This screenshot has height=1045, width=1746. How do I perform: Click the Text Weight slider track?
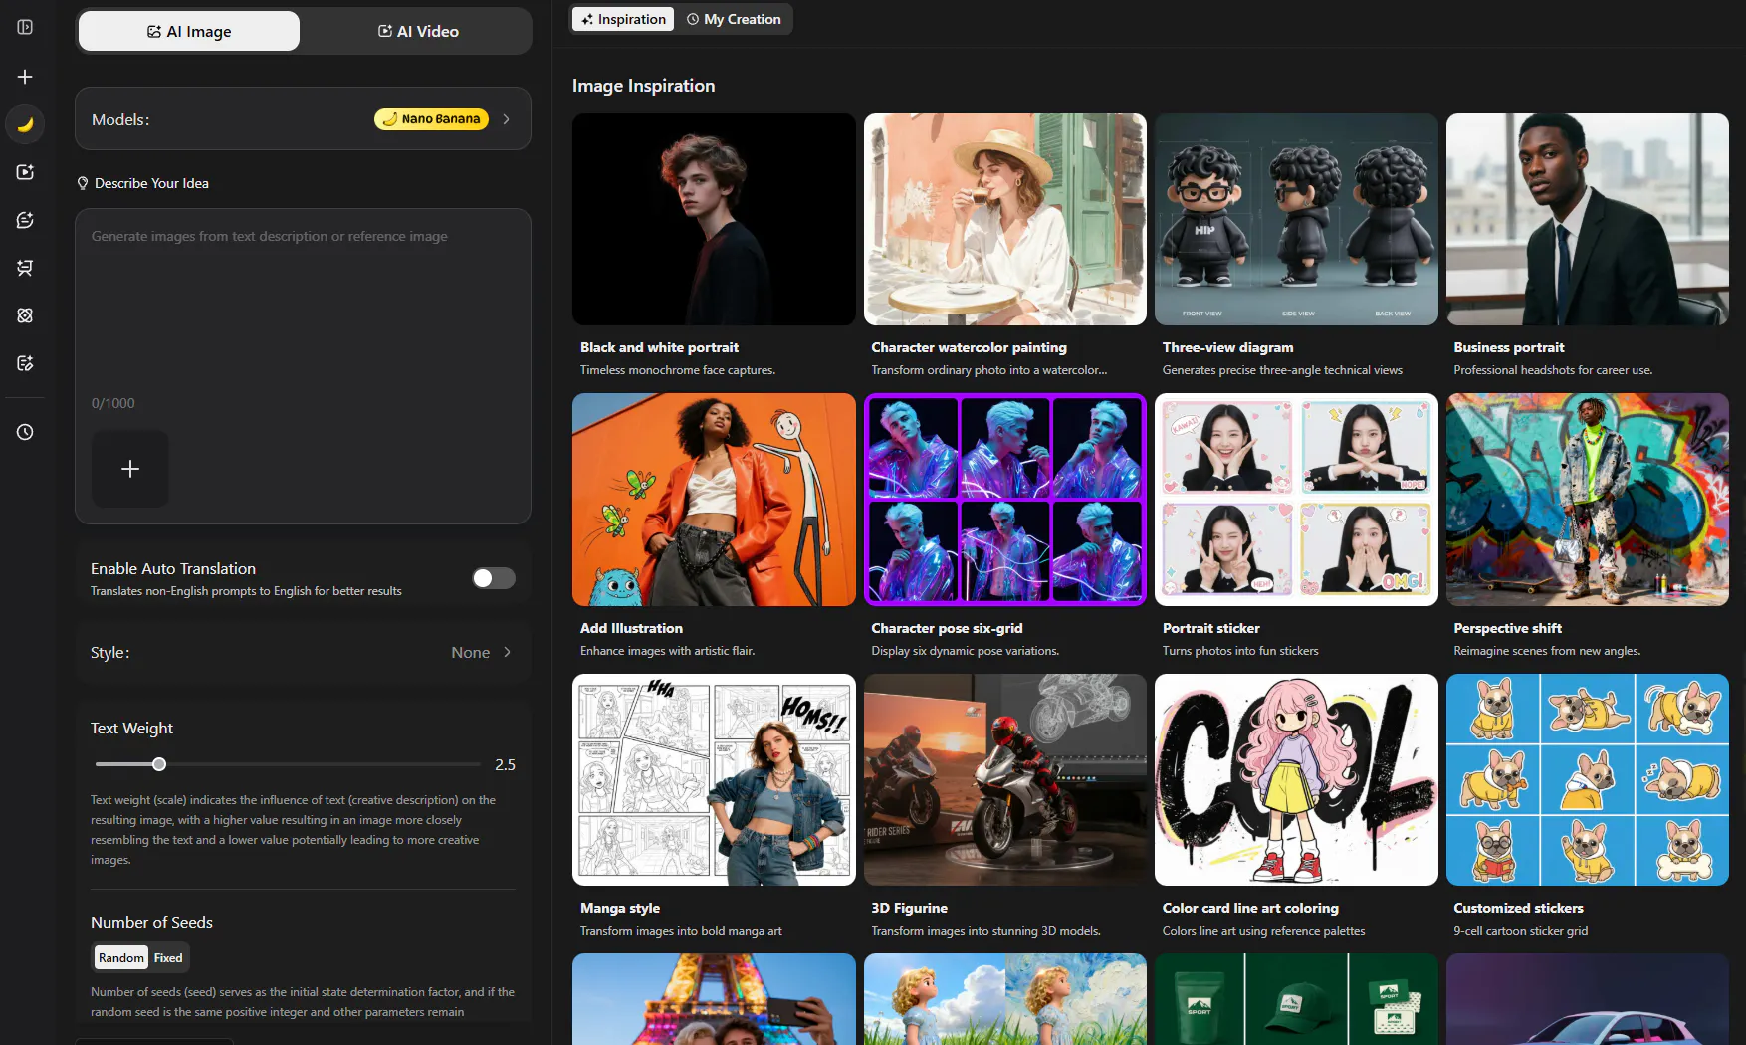(288, 764)
